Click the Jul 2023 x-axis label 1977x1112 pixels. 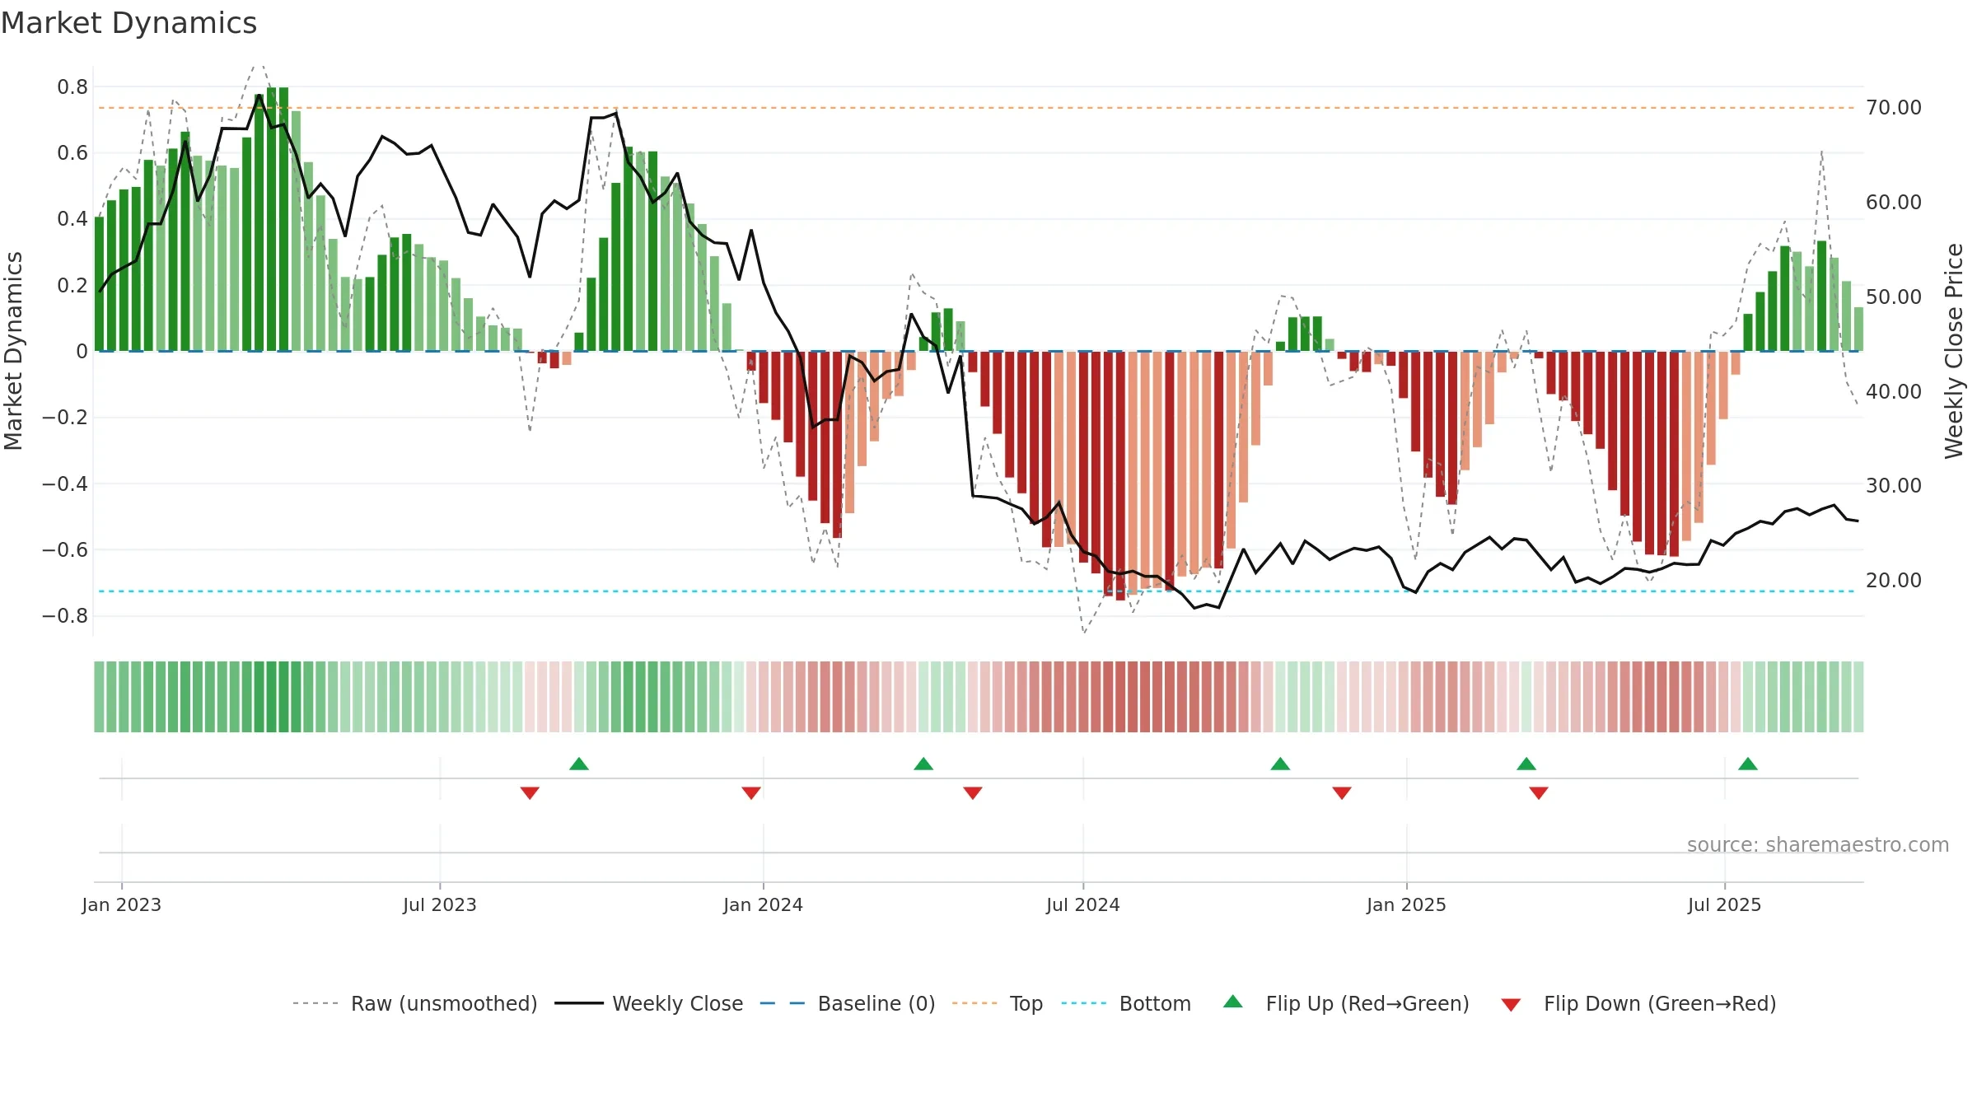click(440, 904)
